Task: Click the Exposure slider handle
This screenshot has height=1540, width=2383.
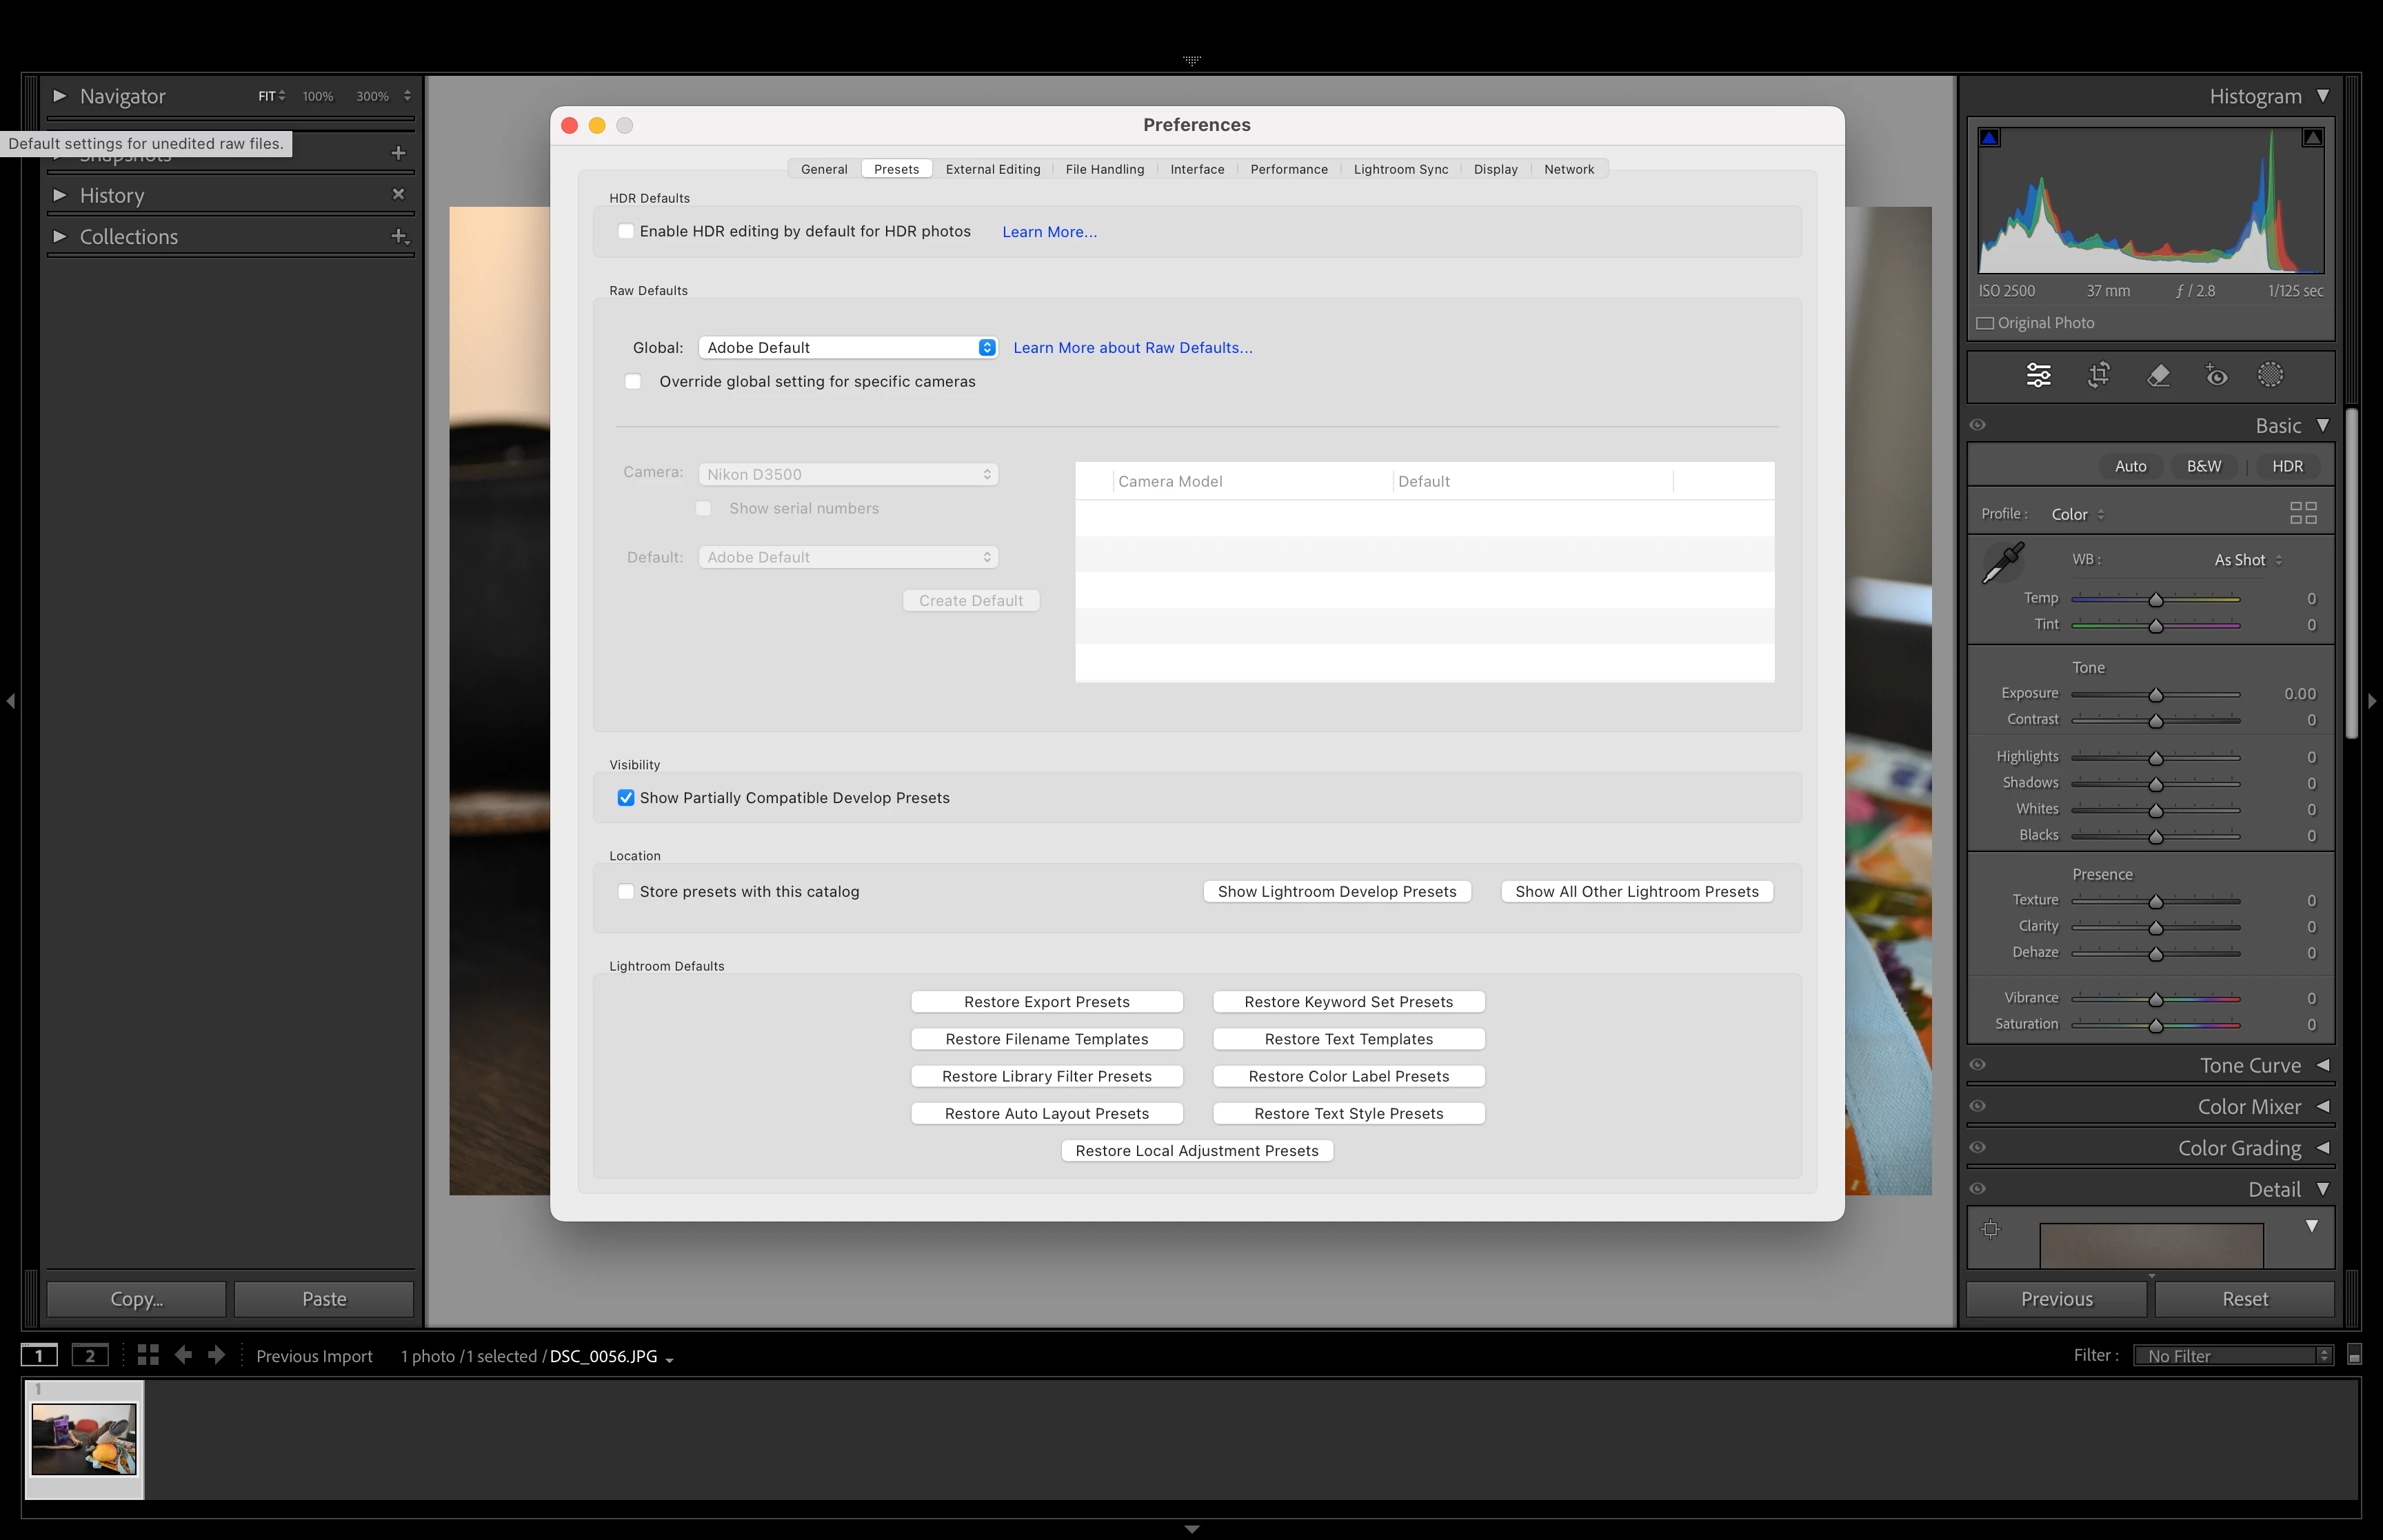Action: (2156, 695)
